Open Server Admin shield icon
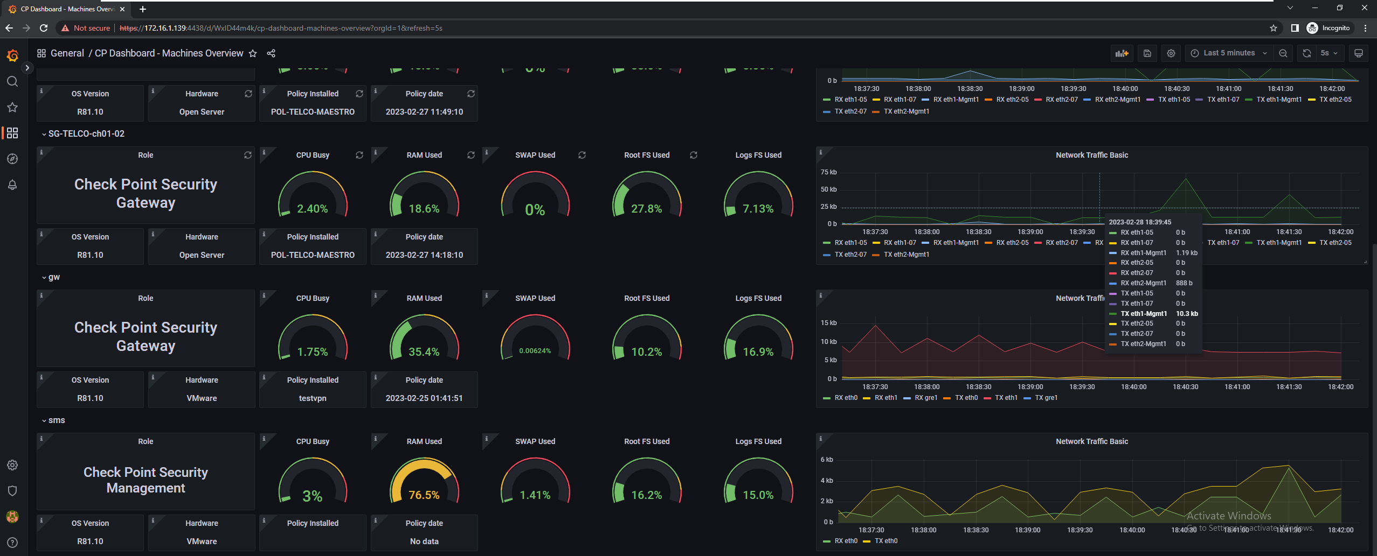1377x556 pixels. point(12,491)
